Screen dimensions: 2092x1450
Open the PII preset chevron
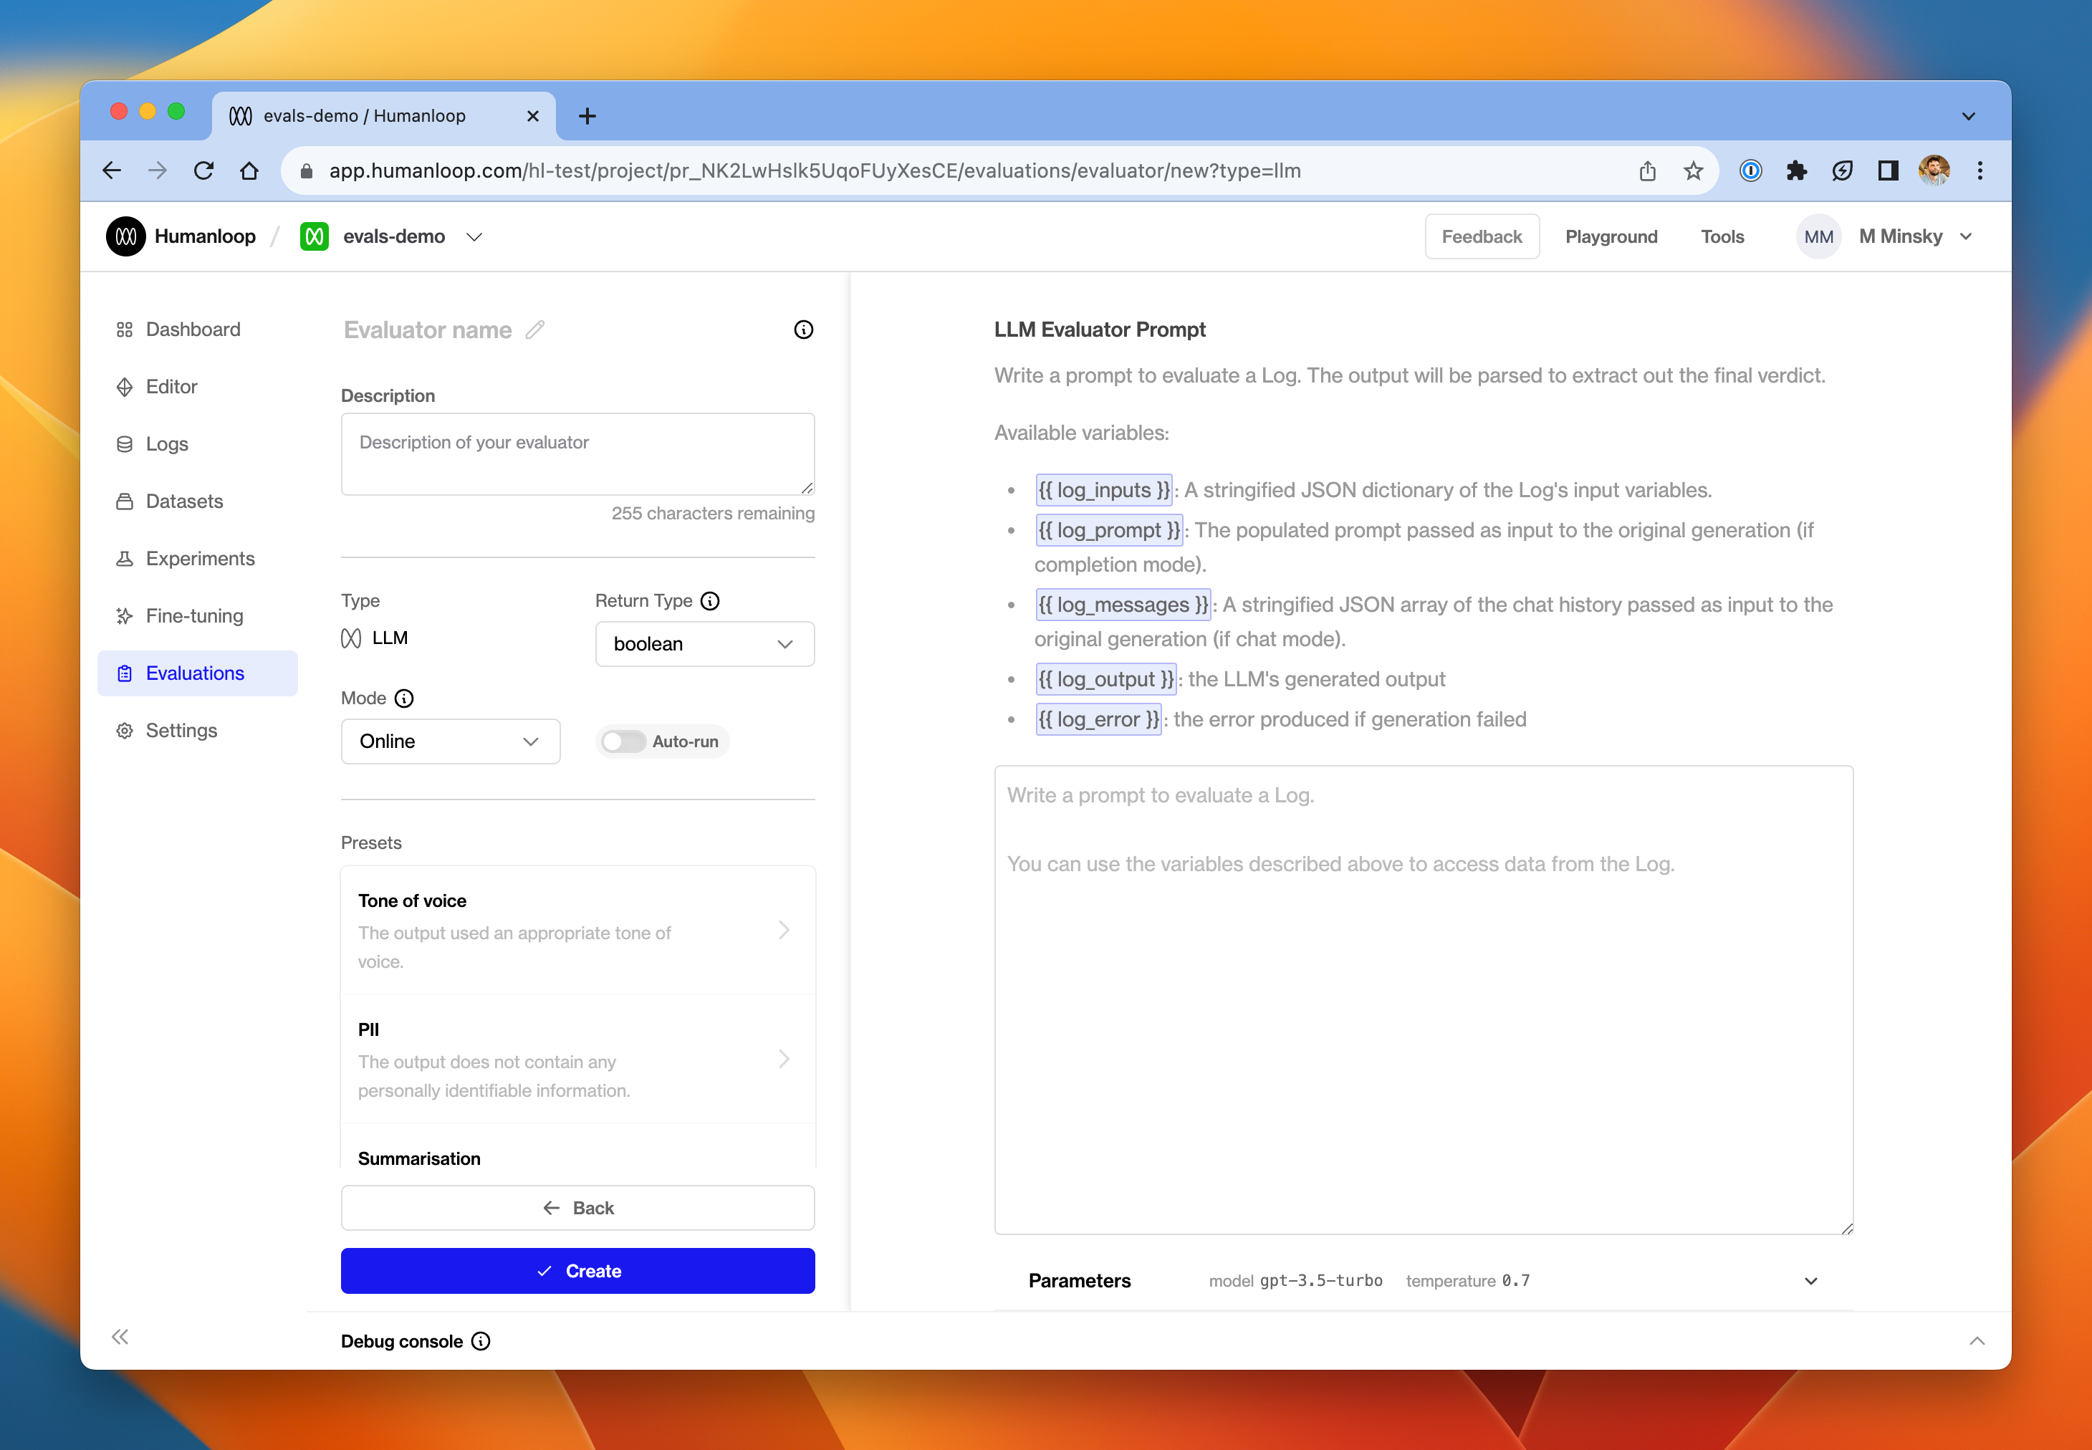(784, 1060)
